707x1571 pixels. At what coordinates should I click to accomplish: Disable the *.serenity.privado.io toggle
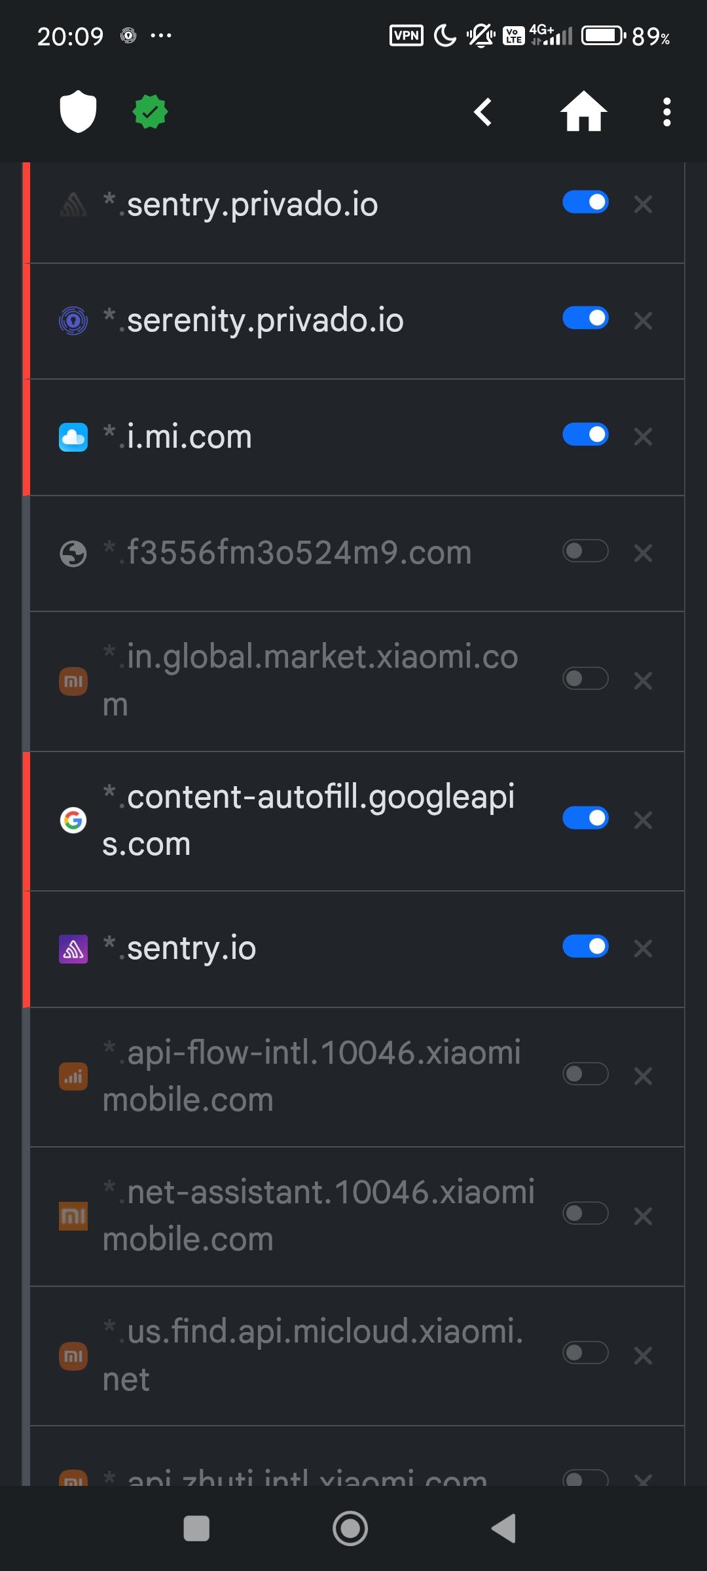pos(585,319)
